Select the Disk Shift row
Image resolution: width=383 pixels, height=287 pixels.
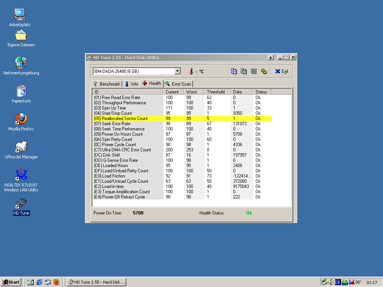182,155
